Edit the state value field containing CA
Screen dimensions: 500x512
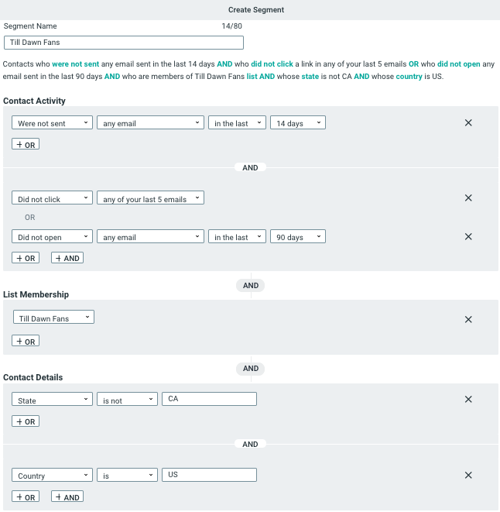[x=209, y=399]
